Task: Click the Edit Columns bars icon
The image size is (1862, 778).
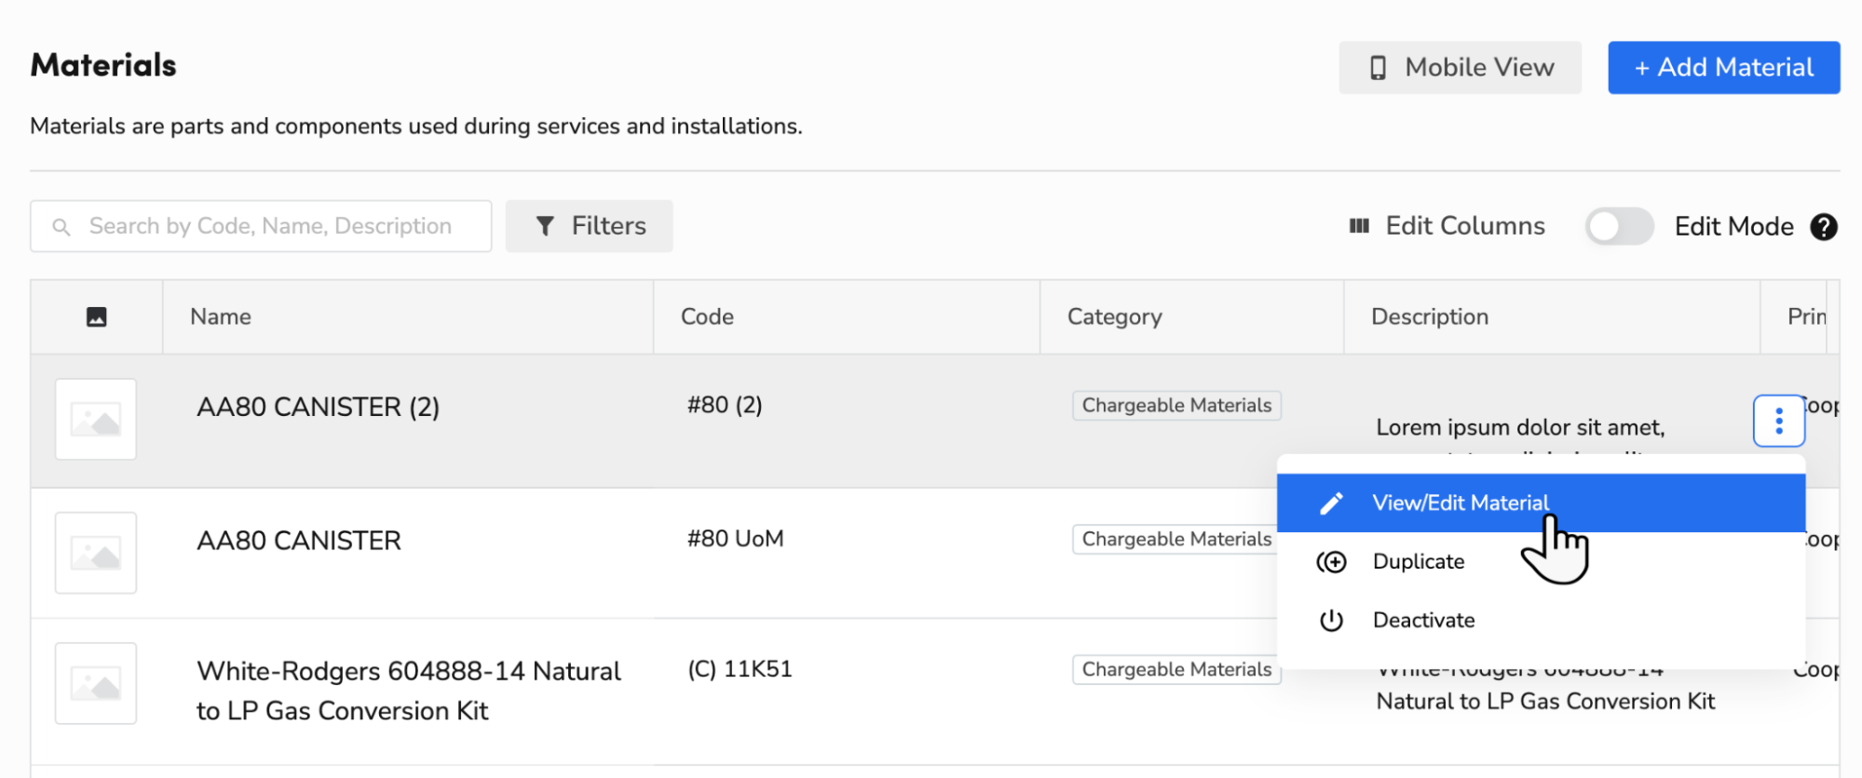Action: [1359, 226]
